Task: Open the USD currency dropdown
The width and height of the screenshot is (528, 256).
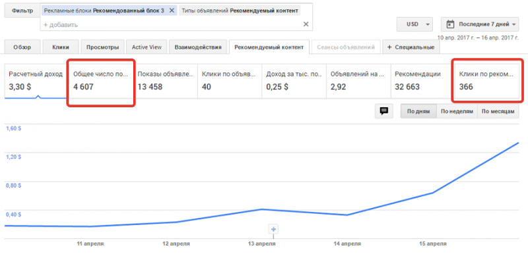Action: [x=414, y=24]
